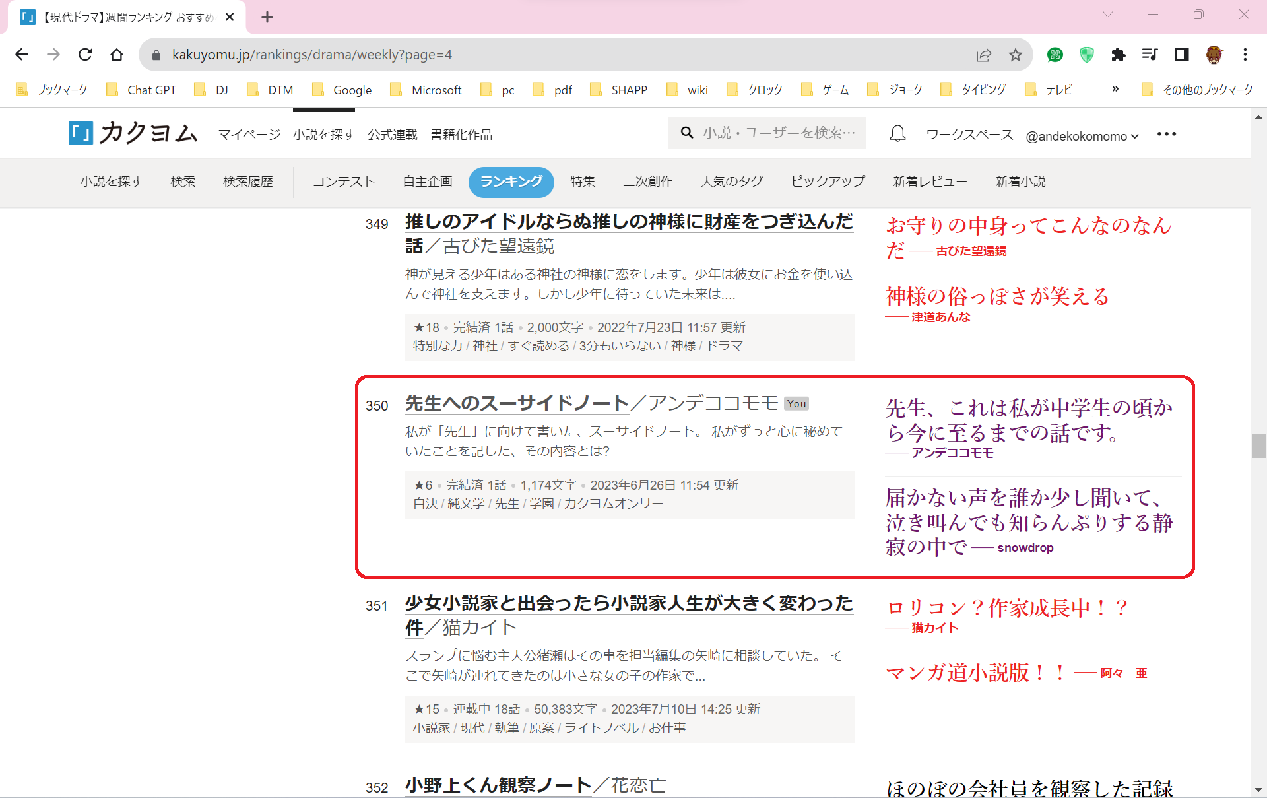Open the ワークスペース link
1267x798 pixels.
[x=969, y=135]
